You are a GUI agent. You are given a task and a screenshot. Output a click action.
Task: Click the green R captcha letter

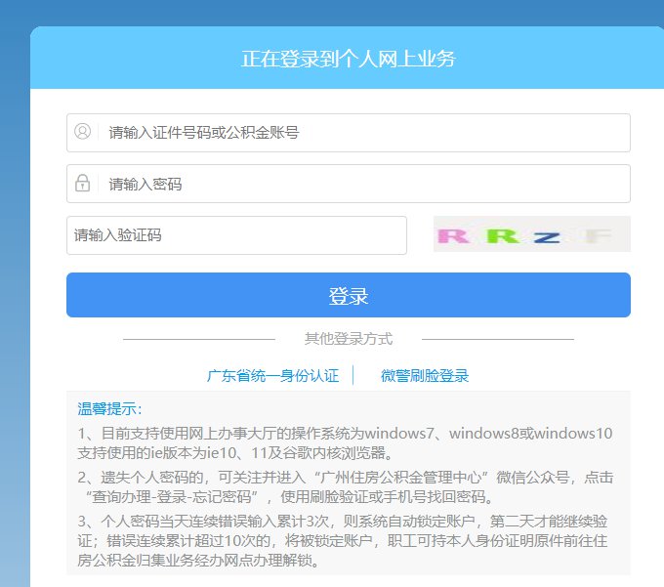503,235
